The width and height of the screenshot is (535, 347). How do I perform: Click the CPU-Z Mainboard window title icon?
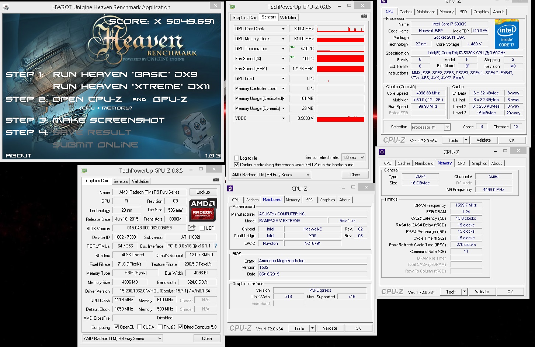230,188
